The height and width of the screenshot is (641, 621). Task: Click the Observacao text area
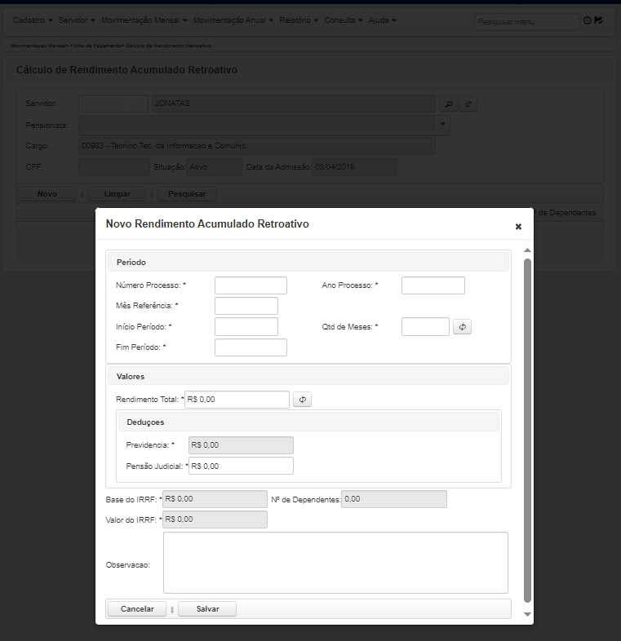(x=335, y=563)
